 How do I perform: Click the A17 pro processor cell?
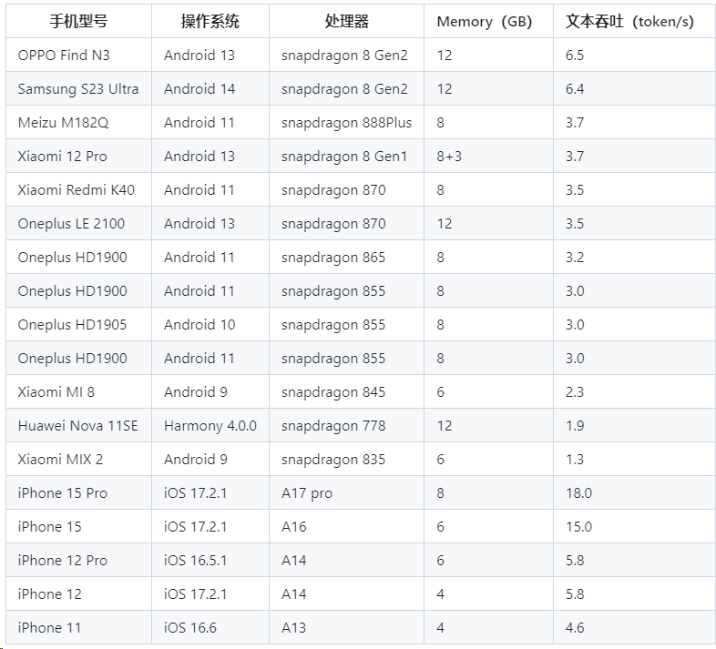pos(307,493)
